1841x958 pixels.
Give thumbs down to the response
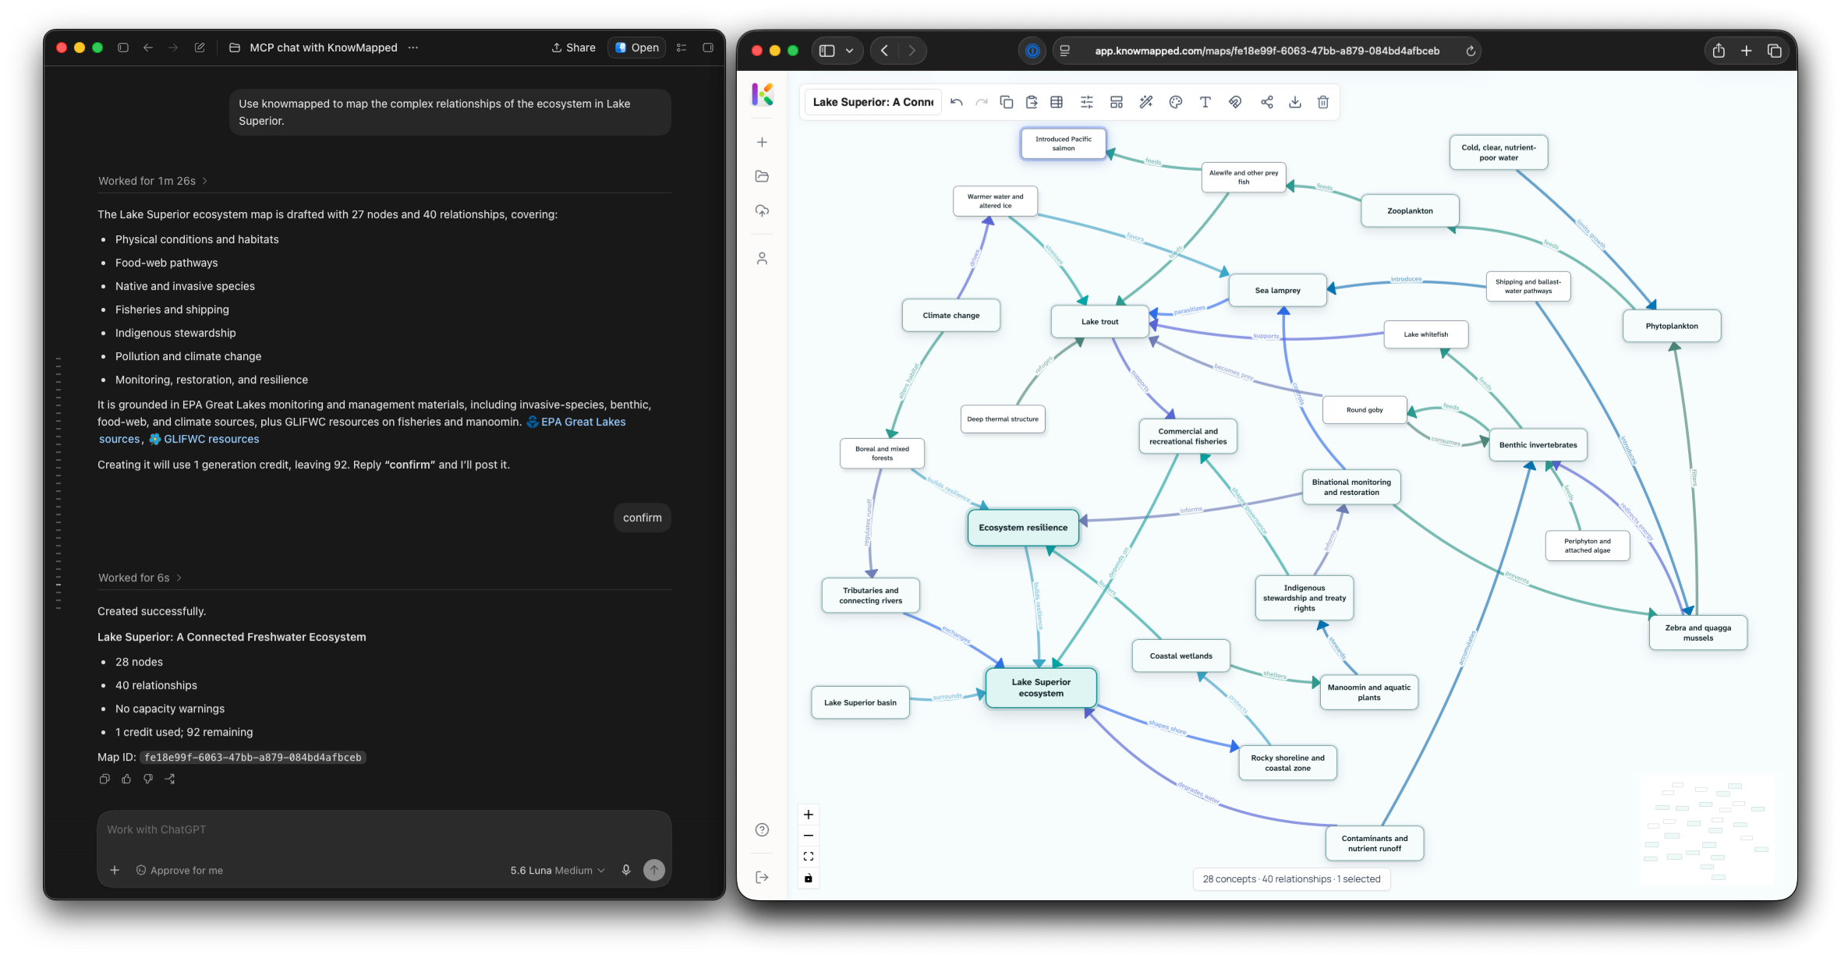pyautogui.click(x=148, y=779)
